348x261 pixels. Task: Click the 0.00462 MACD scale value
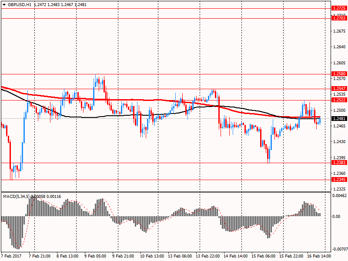[340, 196]
